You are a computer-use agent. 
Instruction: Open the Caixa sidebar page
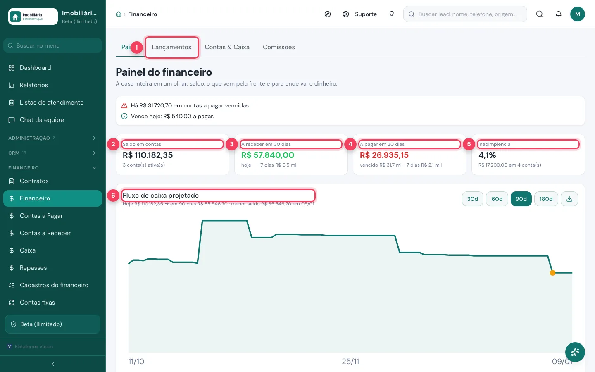pos(52,250)
